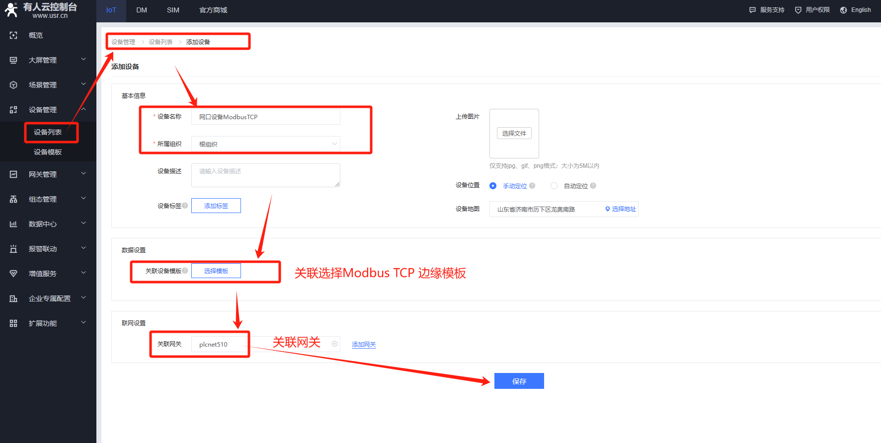Click the 概览 overview icon in sidebar
The height and width of the screenshot is (443, 881).
click(13, 35)
